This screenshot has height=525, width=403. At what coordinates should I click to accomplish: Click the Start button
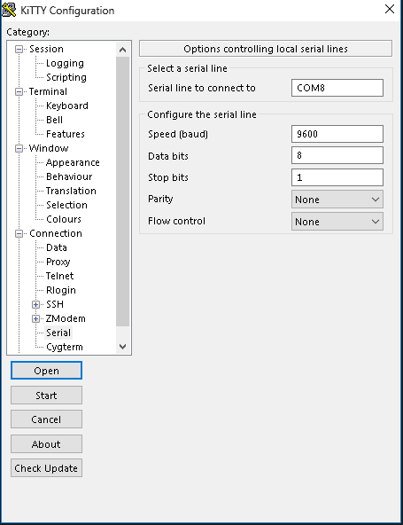46,396
